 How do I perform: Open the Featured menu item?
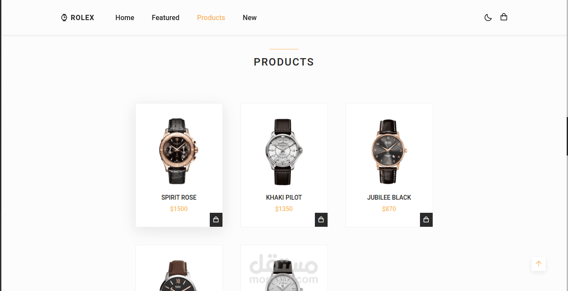[166, 17]
